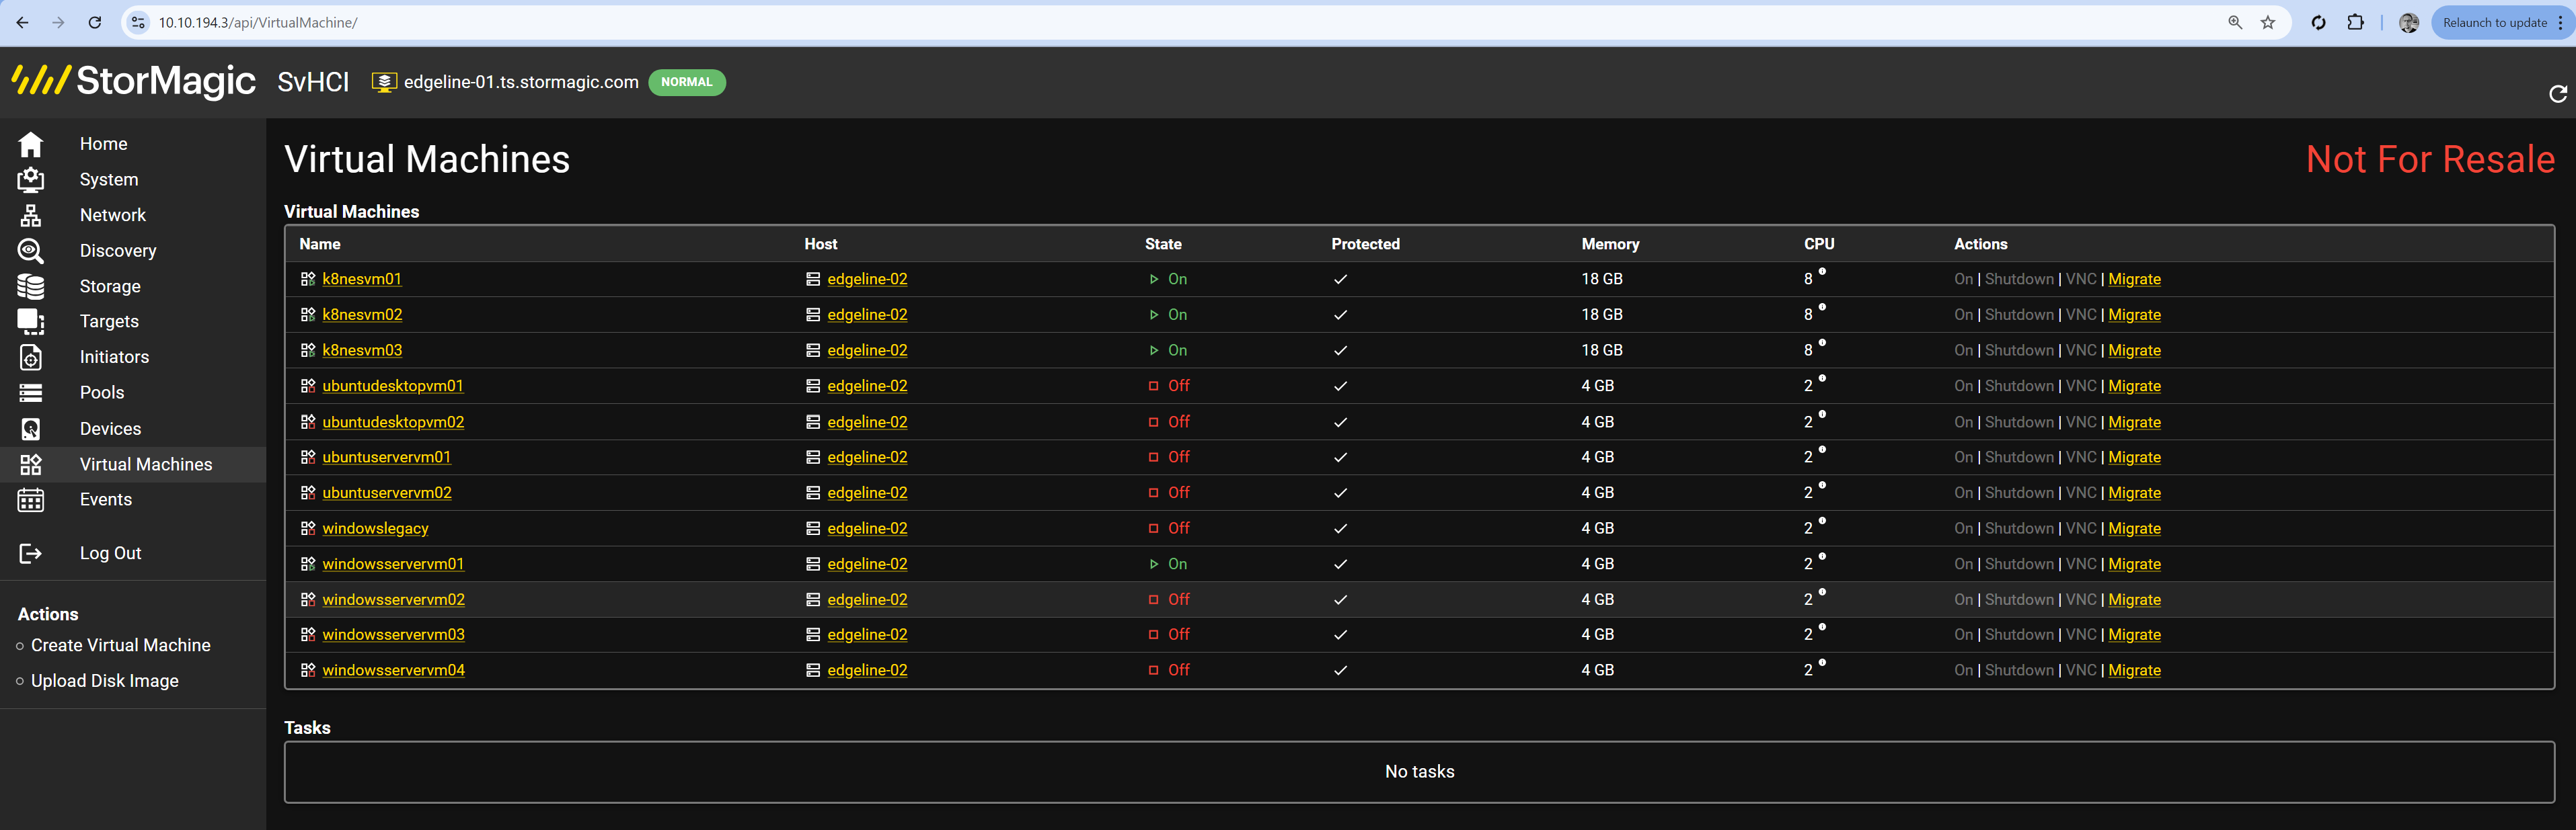Click the NORMAL status badge

pos(687,82)
